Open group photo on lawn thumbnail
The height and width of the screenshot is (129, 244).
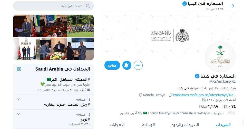point(81,26)
